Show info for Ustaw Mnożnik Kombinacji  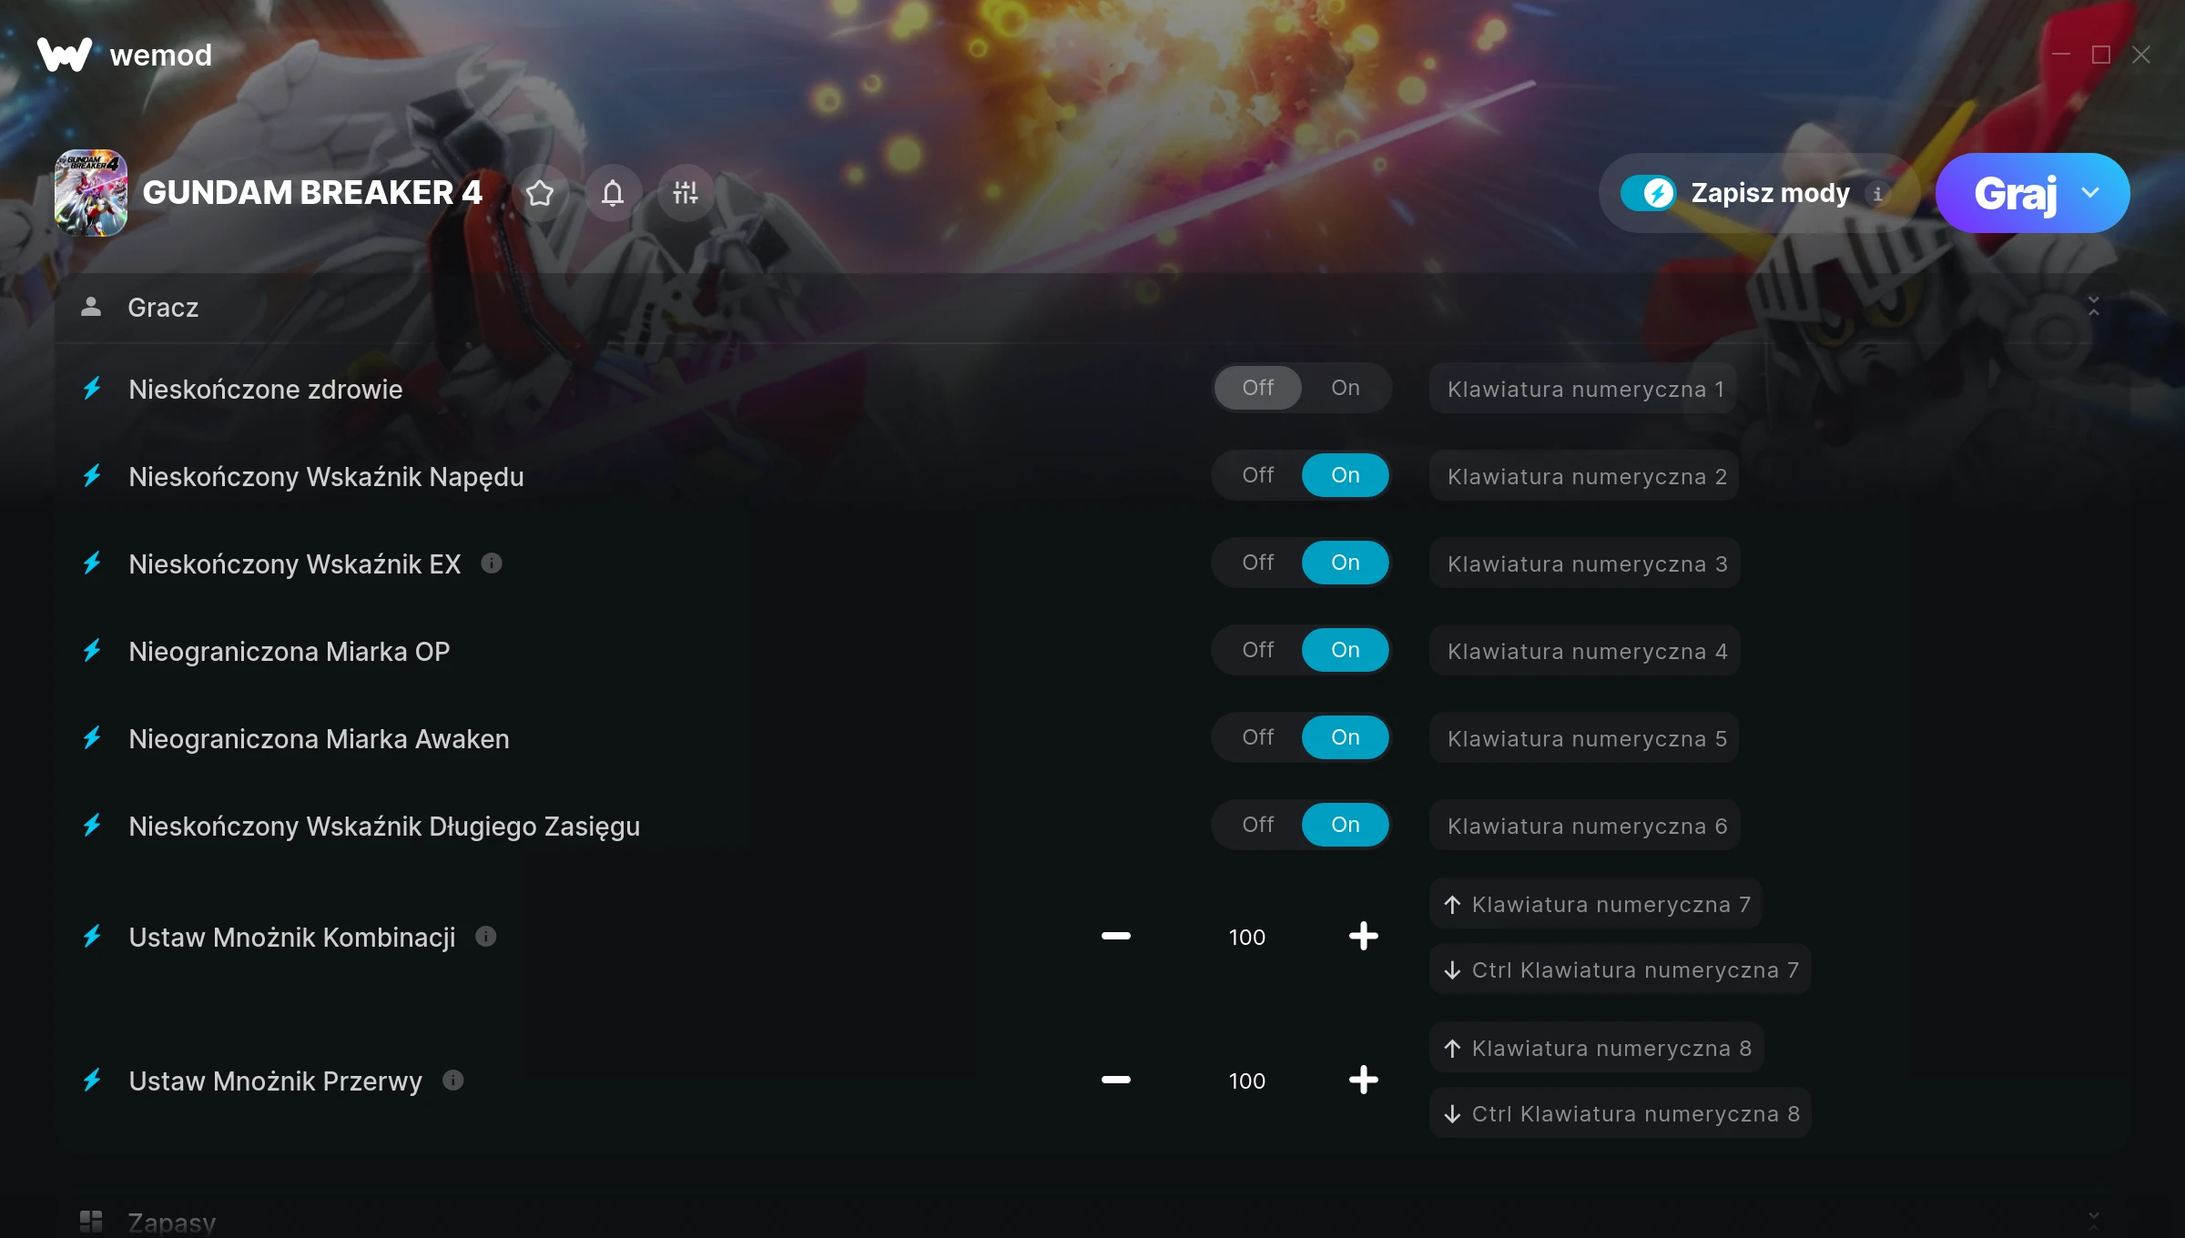click(486, 937)
